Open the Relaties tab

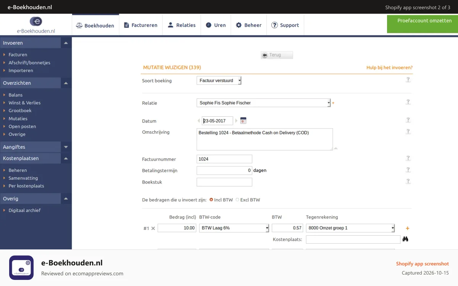point(182,25)
